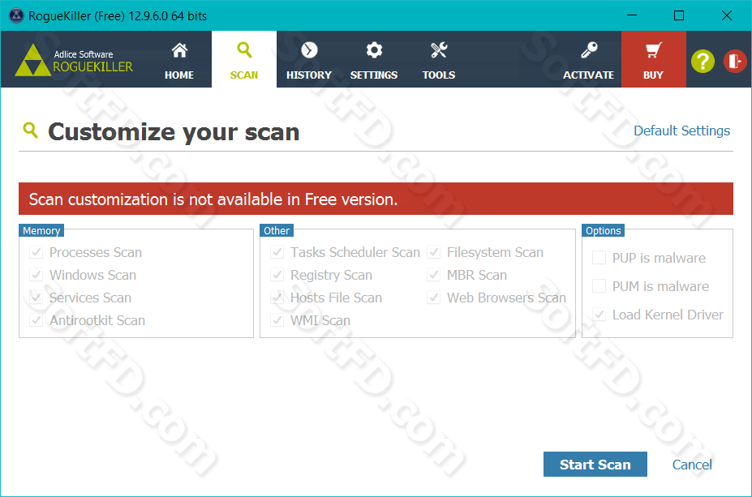The height and width of the screenshot is (497, 752).
Task: Open the Activate tab
Action: 588,59
